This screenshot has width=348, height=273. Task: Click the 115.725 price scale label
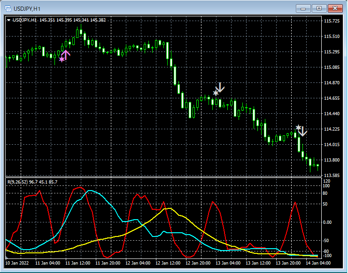coord(332,21)
